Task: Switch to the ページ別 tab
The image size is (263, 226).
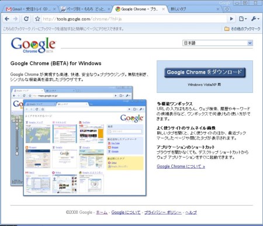Action: 85,9
